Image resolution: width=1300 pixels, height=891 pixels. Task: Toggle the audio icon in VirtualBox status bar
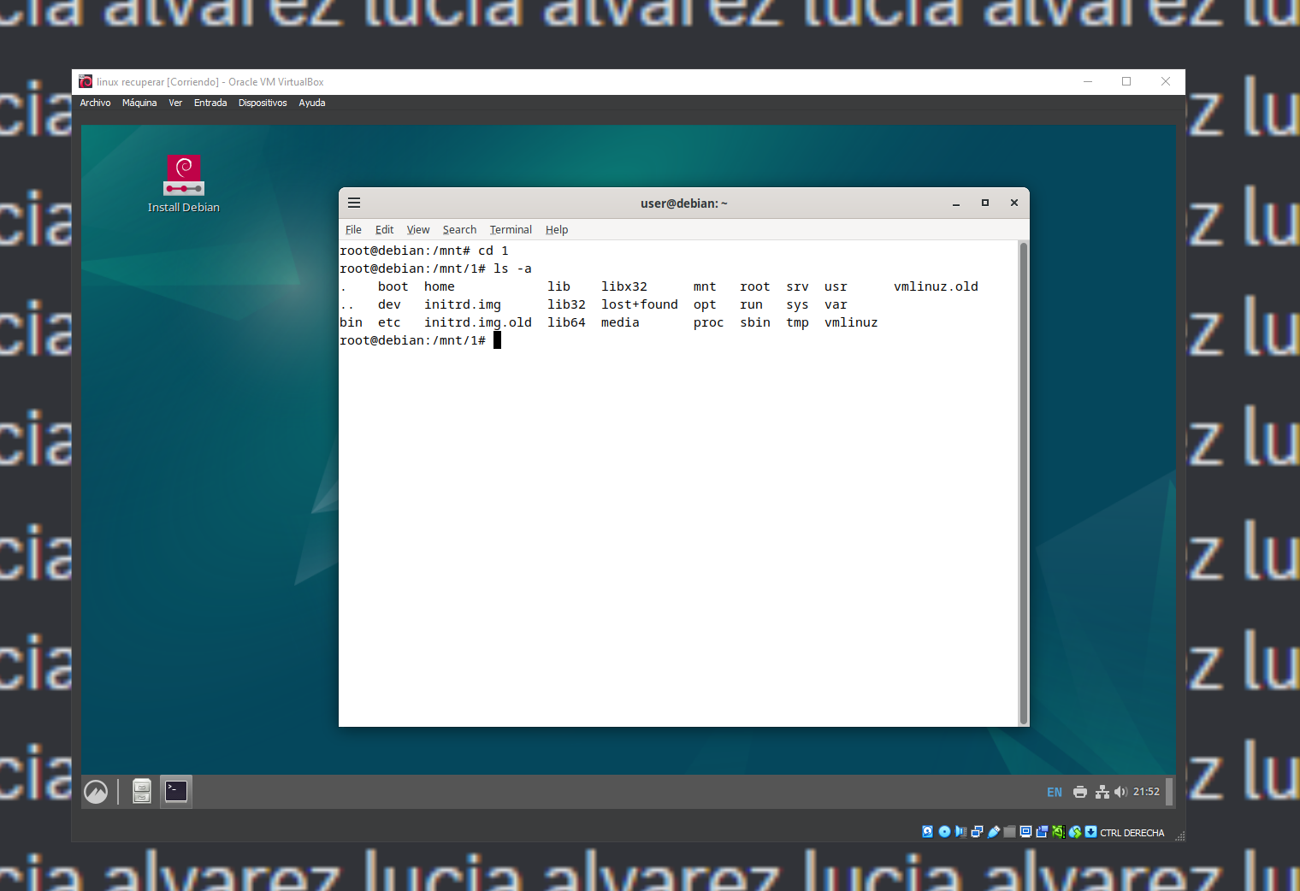(960, 831)
